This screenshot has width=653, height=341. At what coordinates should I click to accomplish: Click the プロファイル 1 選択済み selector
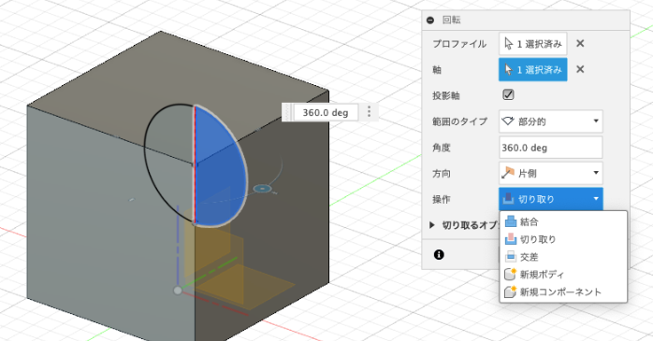pyautogui.click(x=533, y=44)
